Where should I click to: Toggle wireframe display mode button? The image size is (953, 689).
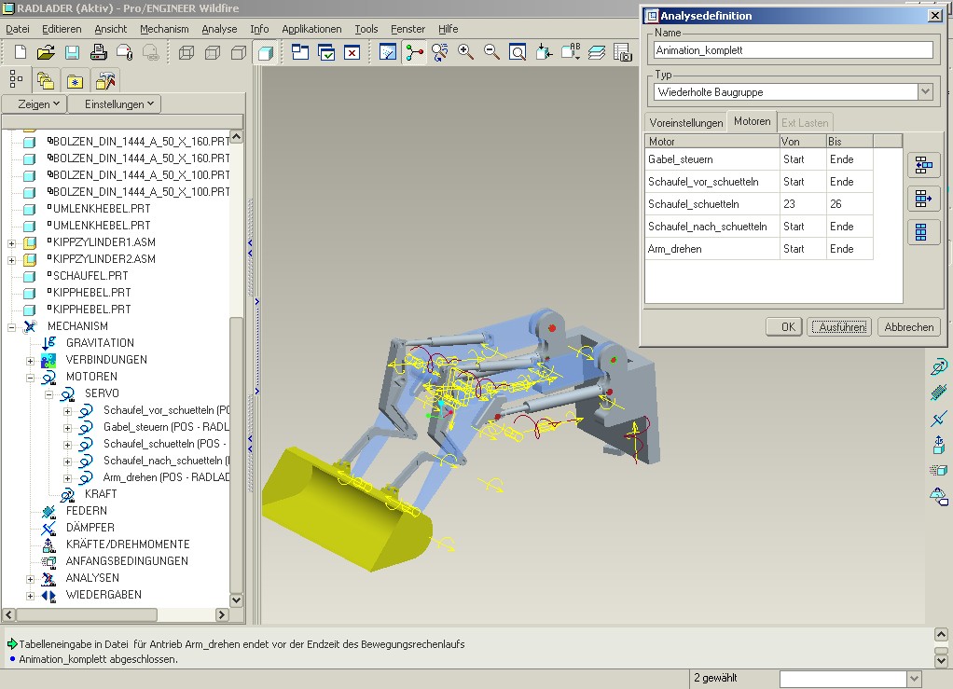click(186, 53)
